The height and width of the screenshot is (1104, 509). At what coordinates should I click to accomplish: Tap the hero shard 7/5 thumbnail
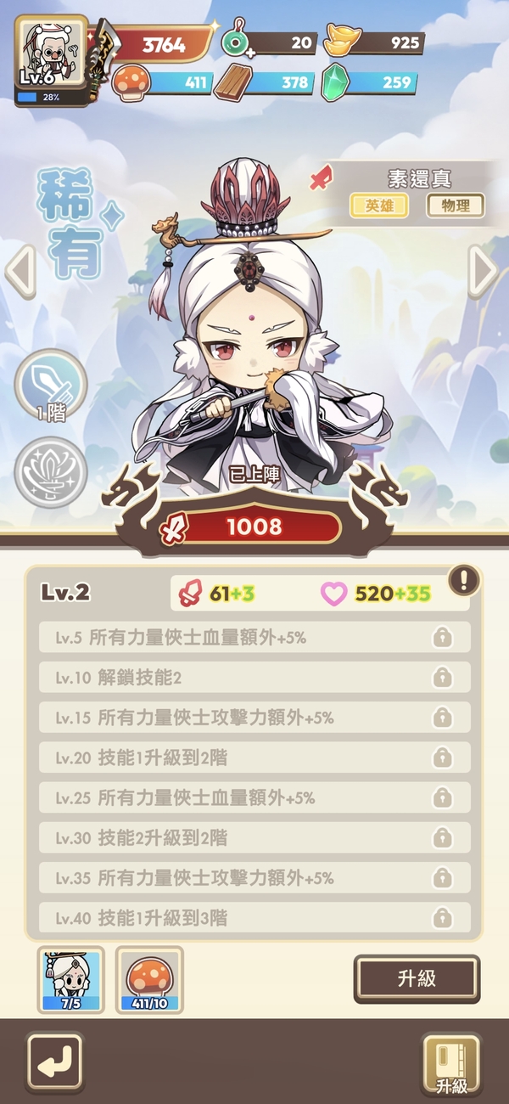[x=71, y=980]
